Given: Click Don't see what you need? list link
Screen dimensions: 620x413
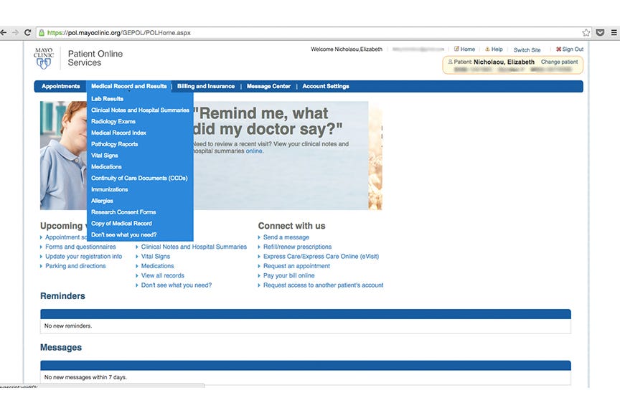Looking at the screenshot, I should (177, 285).
